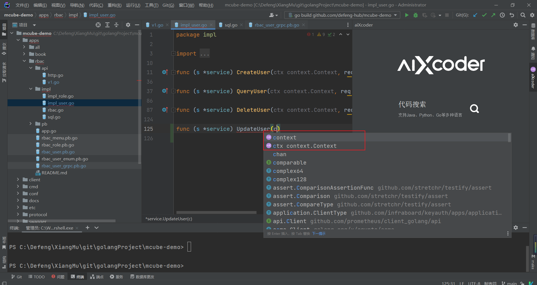Viewport: 537px width, 285px height.
Task: Open impl_role.go in project tree
Action: tap(60, 96)
